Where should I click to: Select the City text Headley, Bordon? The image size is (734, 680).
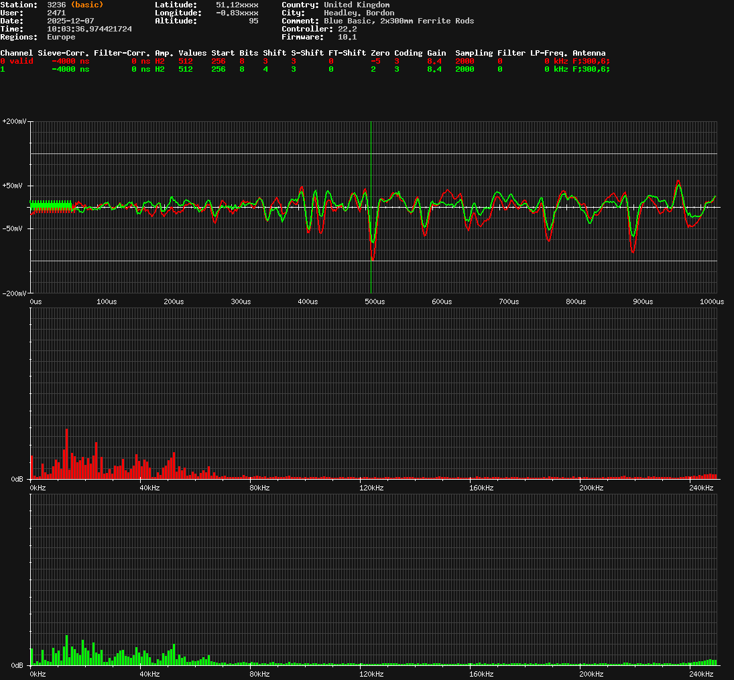point(359,13)
